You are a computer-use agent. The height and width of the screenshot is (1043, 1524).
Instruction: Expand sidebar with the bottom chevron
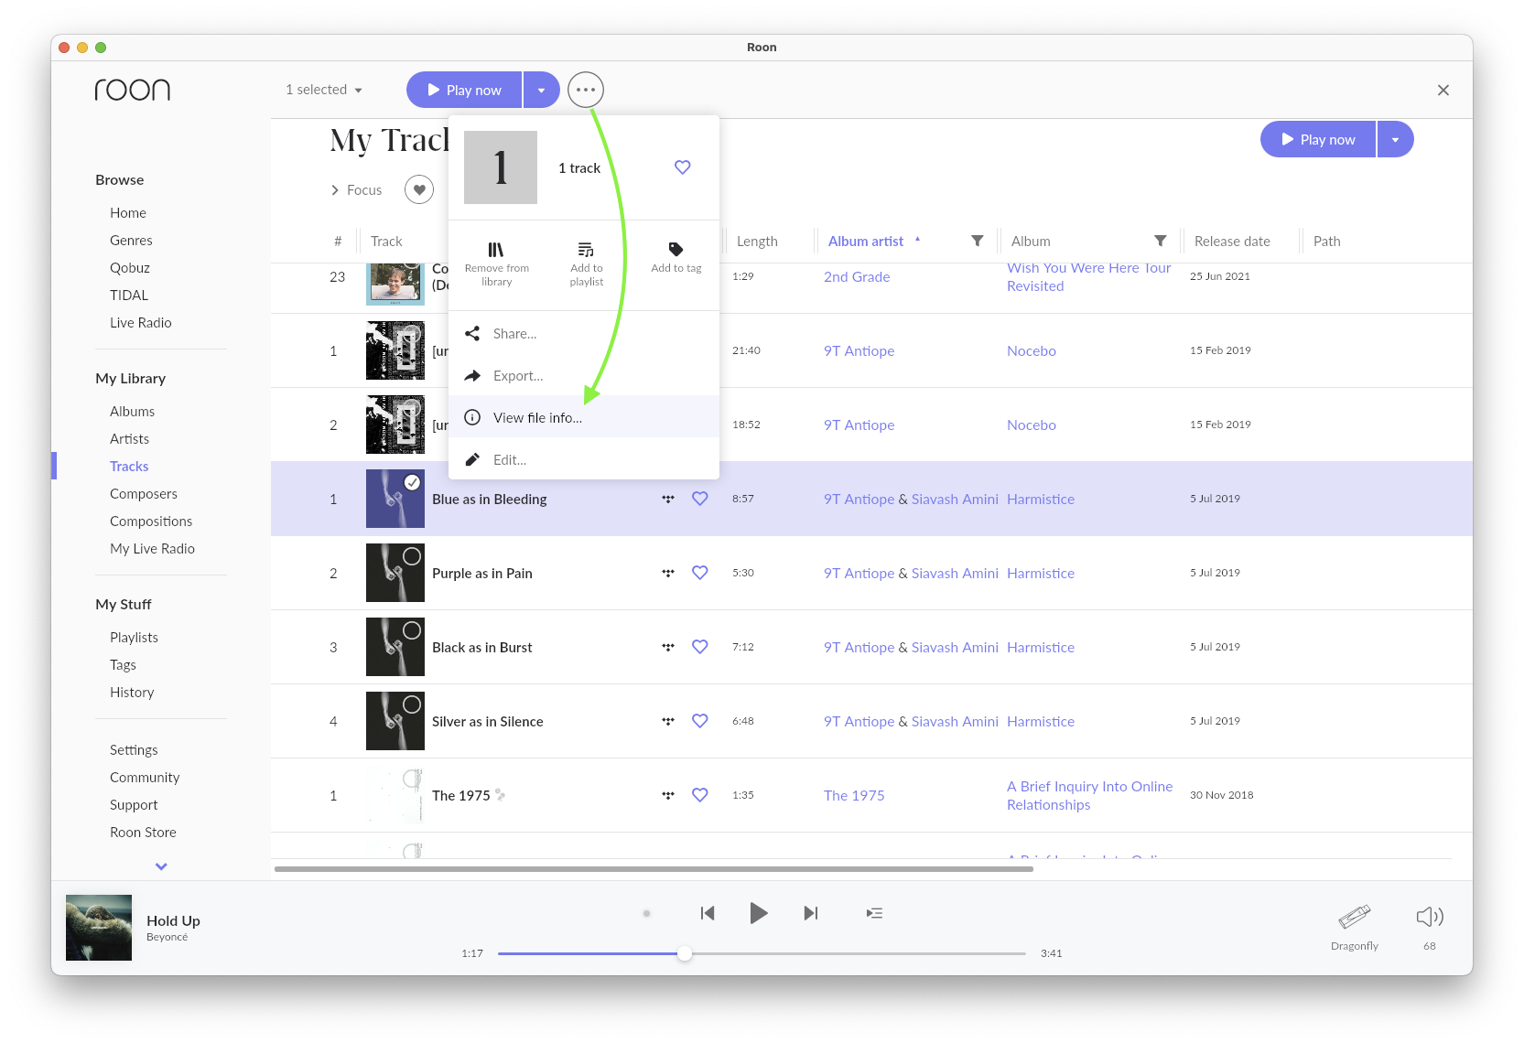pyautogui.click(x=161, y=866)
